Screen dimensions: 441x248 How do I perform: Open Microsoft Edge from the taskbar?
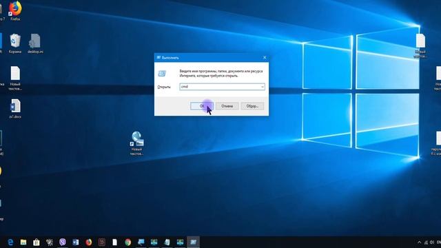pos(10,242)
